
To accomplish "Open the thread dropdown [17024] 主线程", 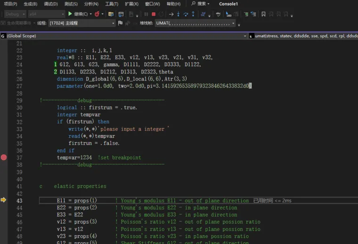I will click(x=81, y=23).
